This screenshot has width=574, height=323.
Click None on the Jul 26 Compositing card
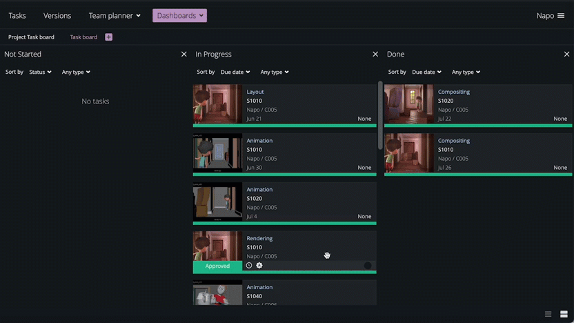[x=560, y=168]
